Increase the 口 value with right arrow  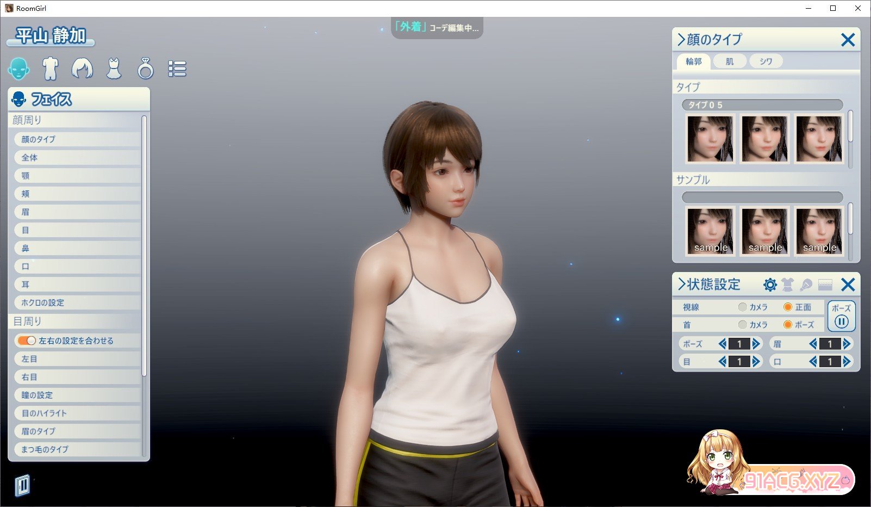click(x=847, y=362)
